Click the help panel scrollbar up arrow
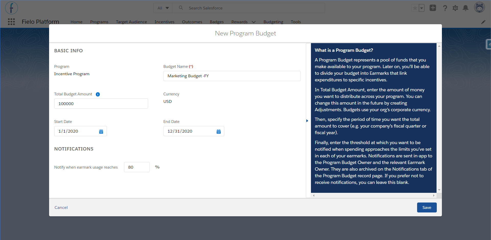The height and width of the screenshot is (240, 491). [x=439, y=46]
